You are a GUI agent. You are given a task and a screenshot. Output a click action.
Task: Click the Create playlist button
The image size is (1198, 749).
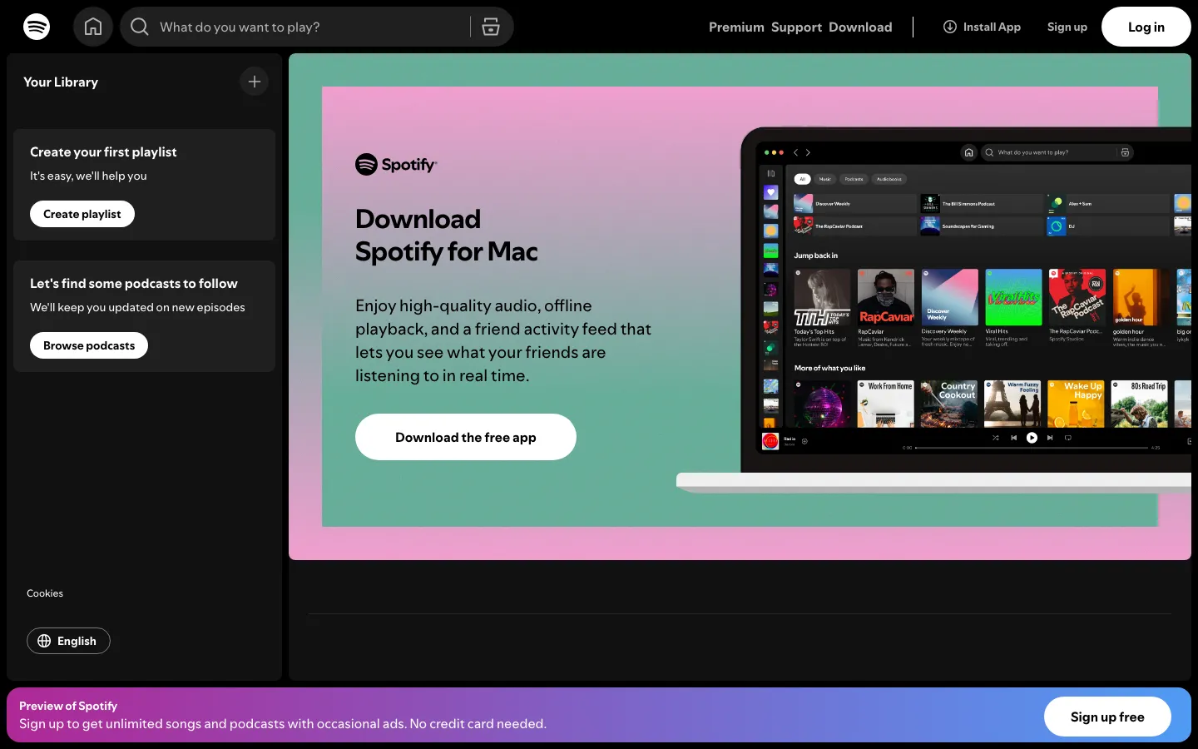82,214
